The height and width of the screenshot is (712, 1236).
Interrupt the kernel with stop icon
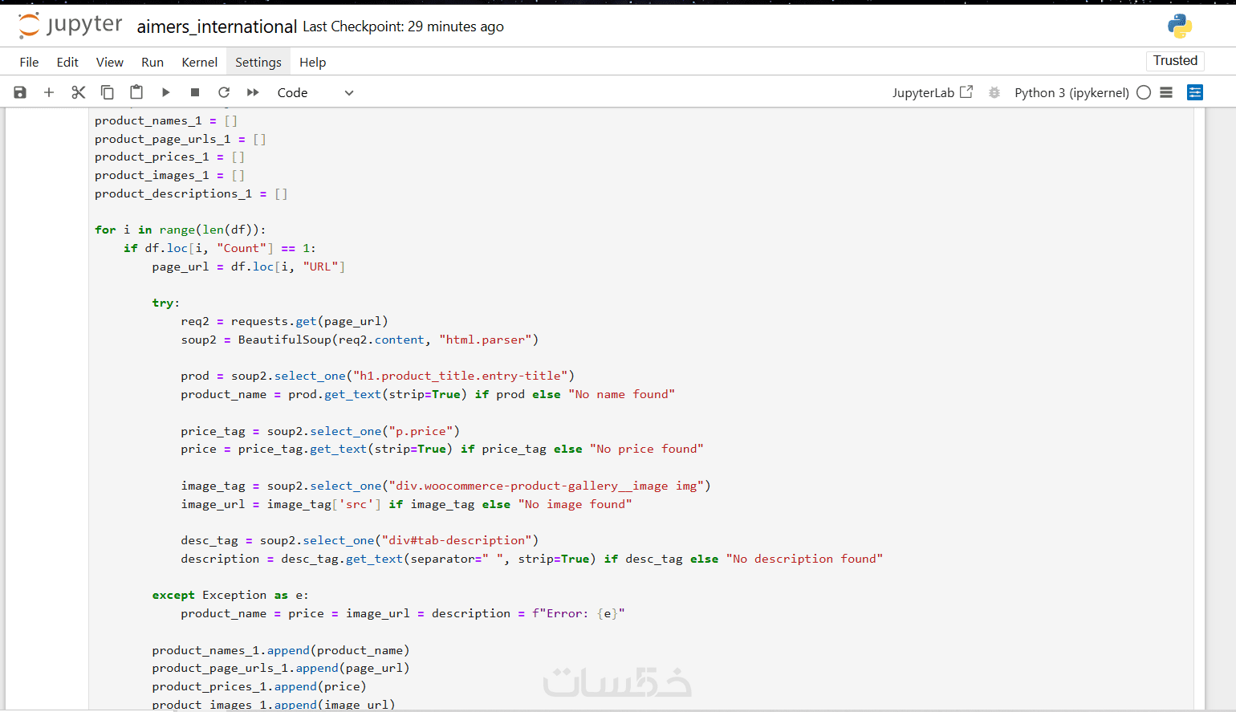(x=195, y=92)
